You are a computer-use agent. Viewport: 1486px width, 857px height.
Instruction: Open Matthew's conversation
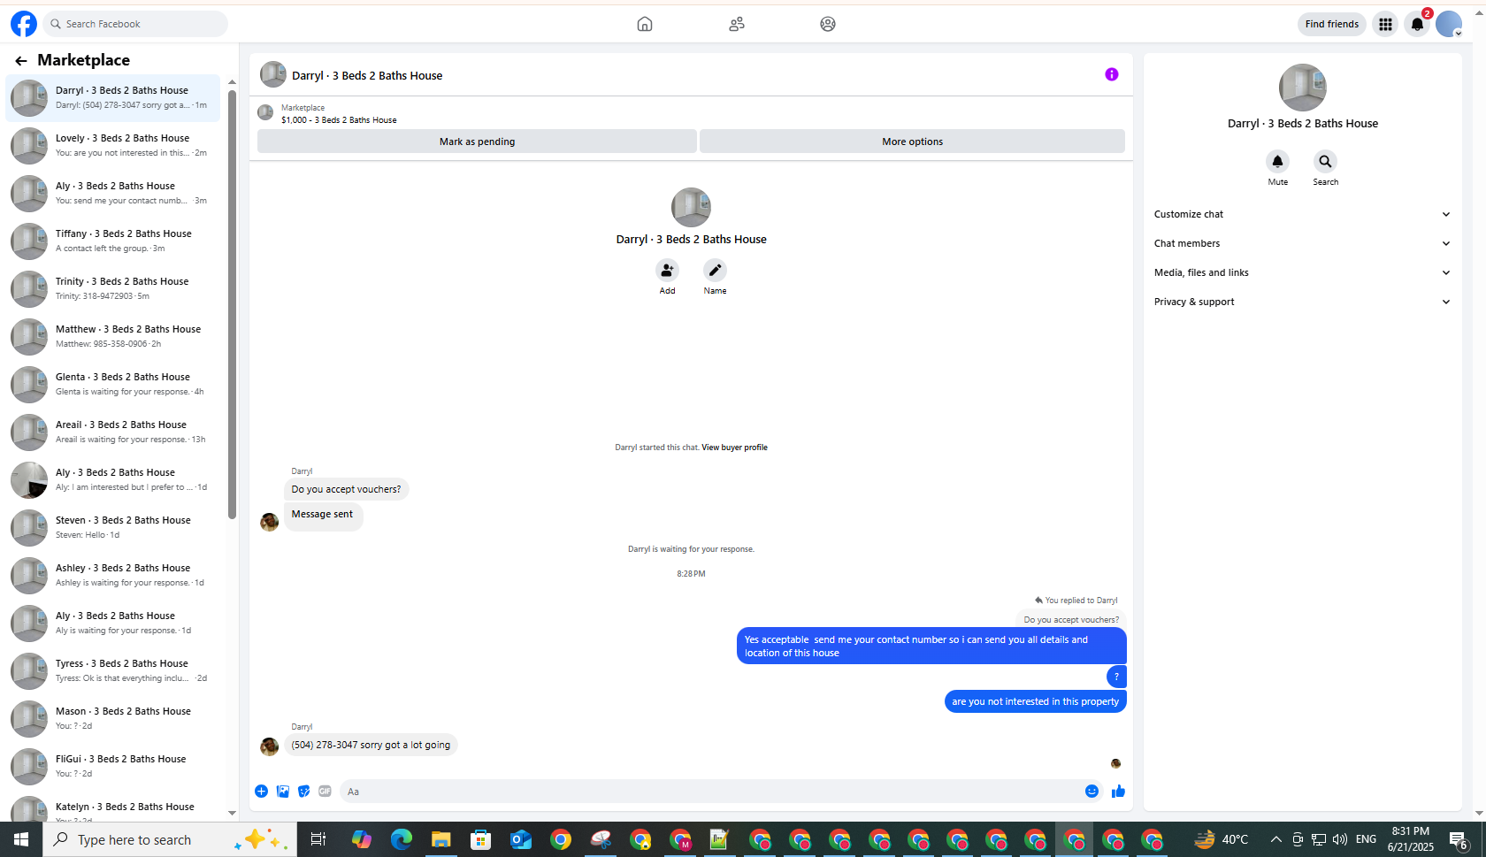[113, 336]
